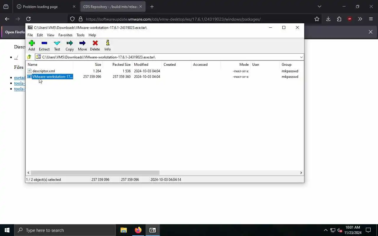Go up one folder level in 7-Zip

coord(29,57)
